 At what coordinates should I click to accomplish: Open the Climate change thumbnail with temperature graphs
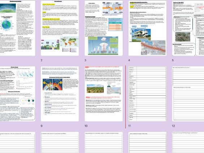[17, 94]
